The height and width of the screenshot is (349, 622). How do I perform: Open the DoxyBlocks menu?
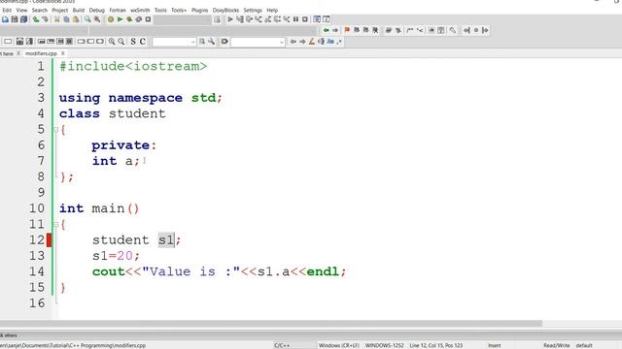click(x=225, y=10)
